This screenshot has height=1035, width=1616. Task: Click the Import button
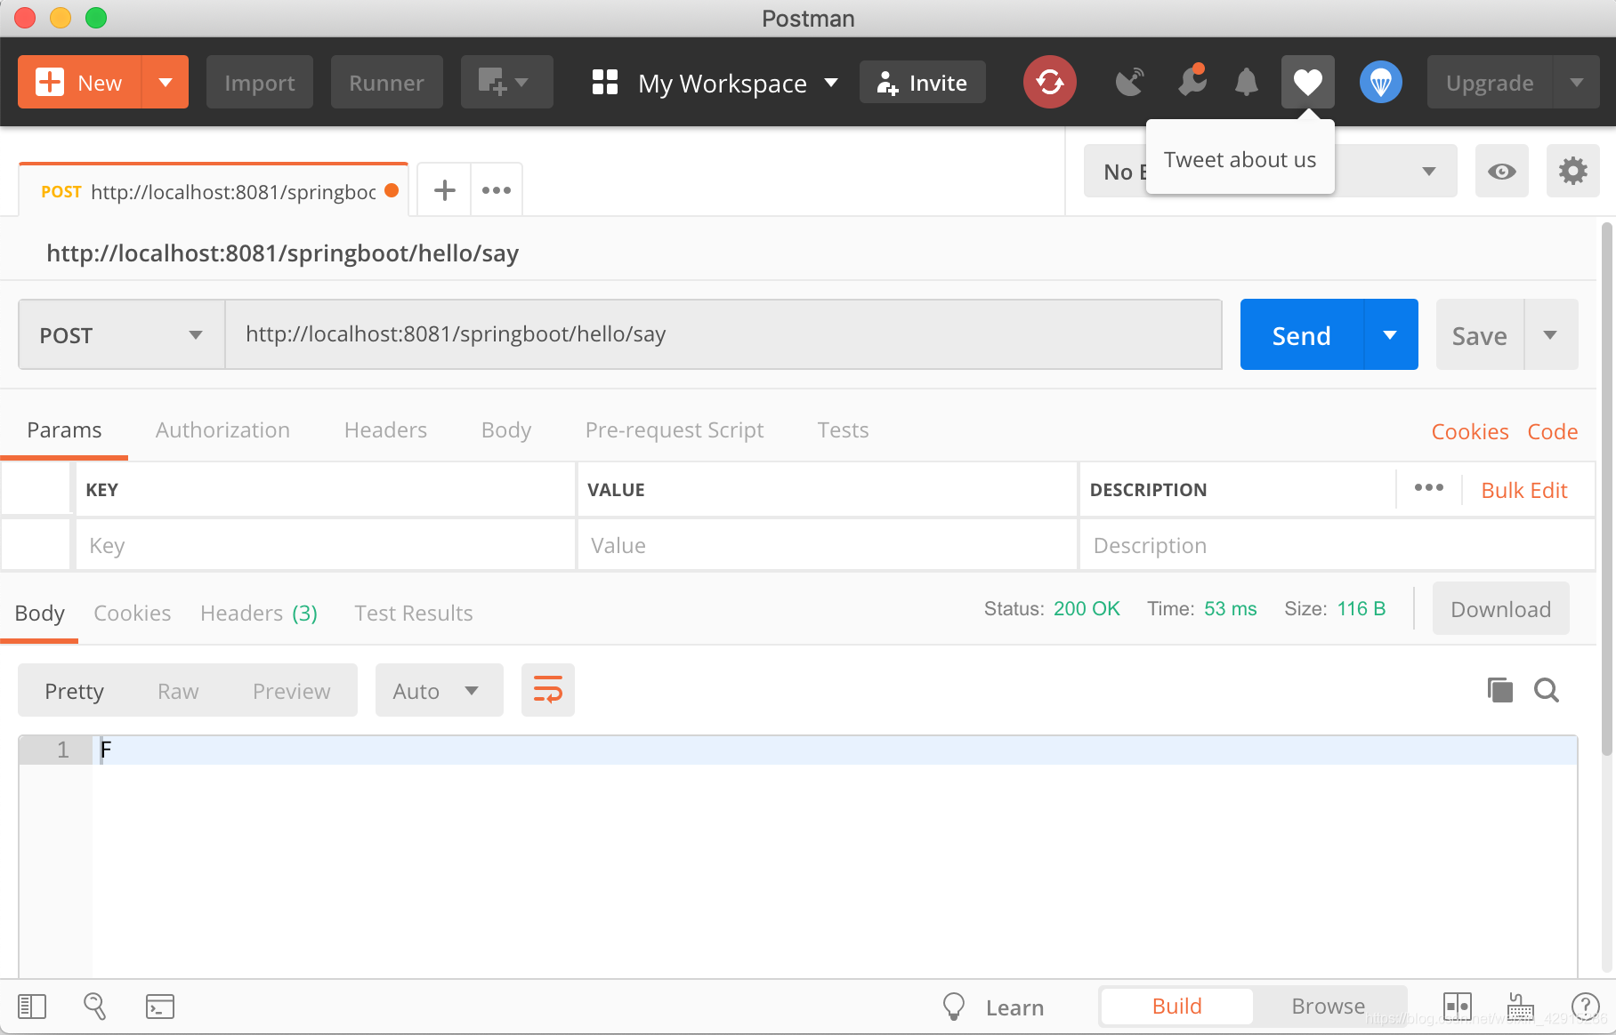[260, 82]
